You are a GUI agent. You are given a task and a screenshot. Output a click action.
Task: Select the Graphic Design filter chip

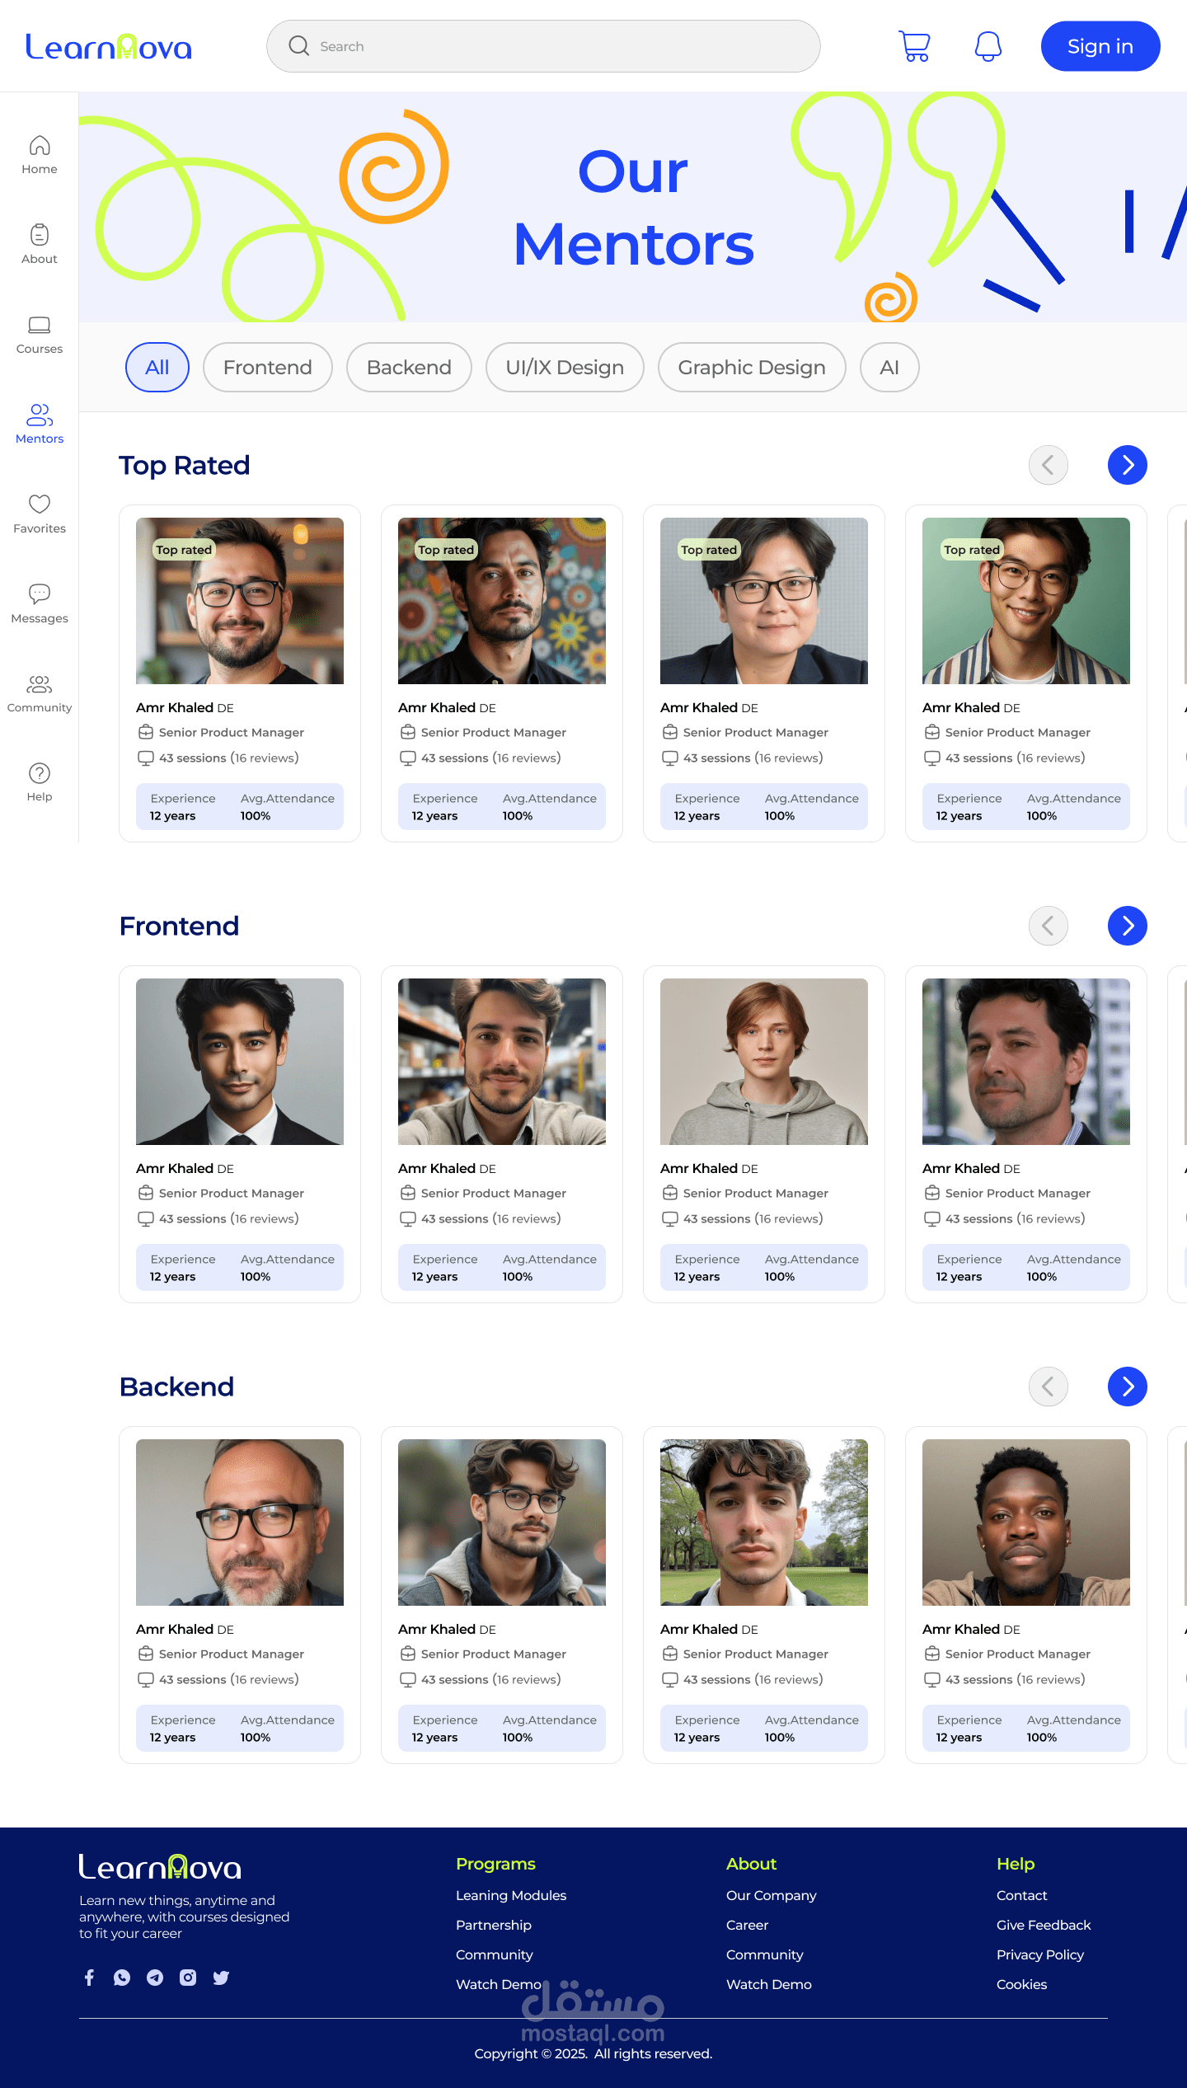tap(752, 367)
